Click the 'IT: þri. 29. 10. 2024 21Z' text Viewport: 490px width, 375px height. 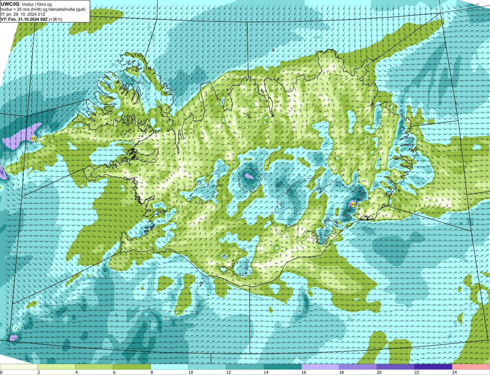tap(24, 14)
